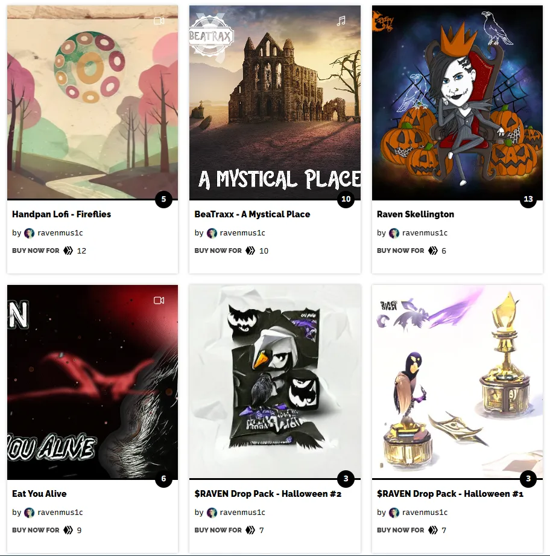Screen dimensions: 550x556
Task: Click edition badge 6 on Eat You Alive
Action: pyautogui.click(x=163, y=479)
